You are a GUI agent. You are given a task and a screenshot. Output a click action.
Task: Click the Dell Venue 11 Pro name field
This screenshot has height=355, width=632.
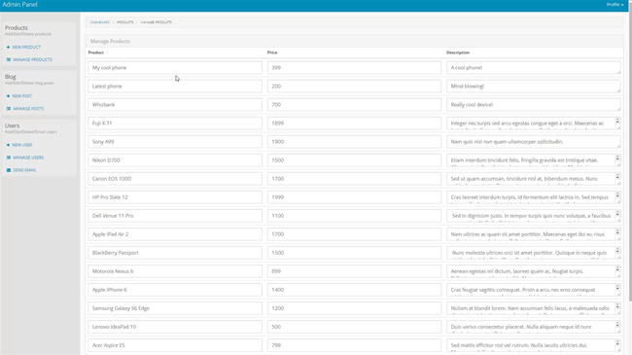tap(175, 216)
